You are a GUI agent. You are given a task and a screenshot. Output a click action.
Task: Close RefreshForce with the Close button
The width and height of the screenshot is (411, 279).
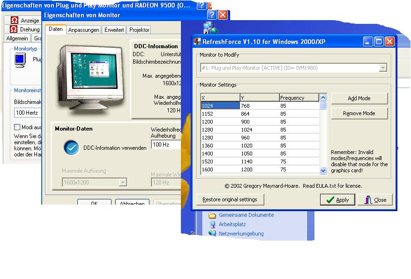pos(375,200)
